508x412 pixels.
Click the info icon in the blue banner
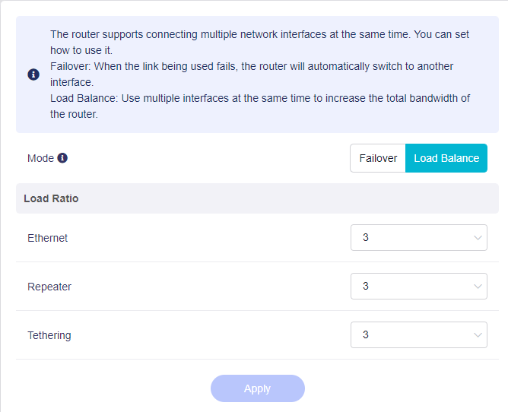click(x=33, y=74)
